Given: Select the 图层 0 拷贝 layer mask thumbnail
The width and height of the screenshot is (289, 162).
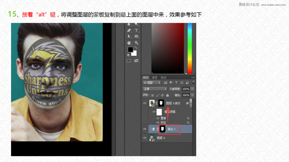Looking at the screenshot, I should click(x=161, y=103).
